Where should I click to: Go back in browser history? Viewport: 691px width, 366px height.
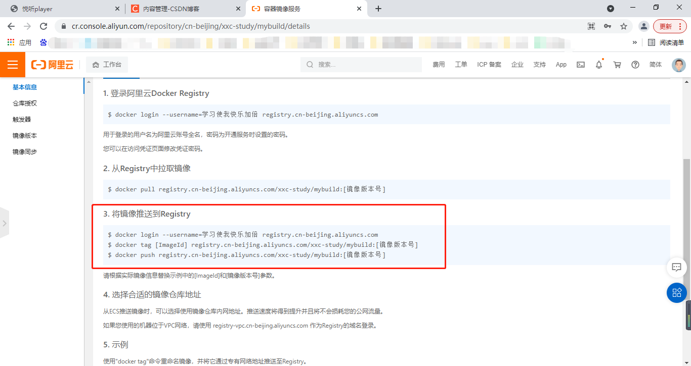(x=11, y=26)
